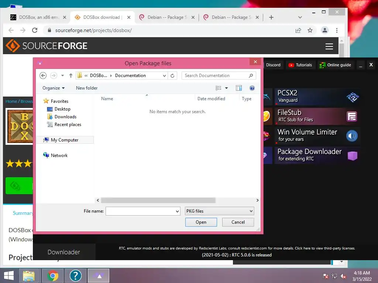
Task: Click the muted volume tray icon
Action: click(x=343, y=276)
